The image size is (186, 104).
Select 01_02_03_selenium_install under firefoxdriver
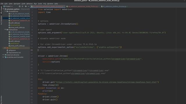point(20,32)
